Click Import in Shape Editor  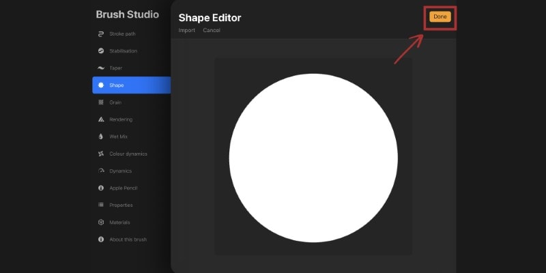pos(186,30)
